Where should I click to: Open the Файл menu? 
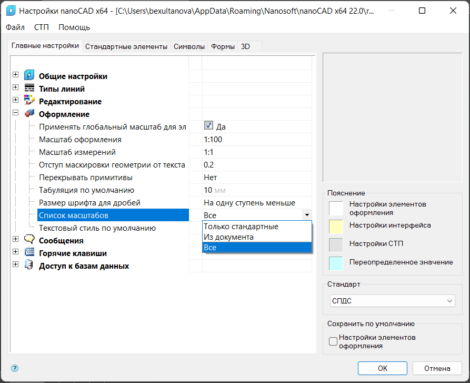click(15, 27)
